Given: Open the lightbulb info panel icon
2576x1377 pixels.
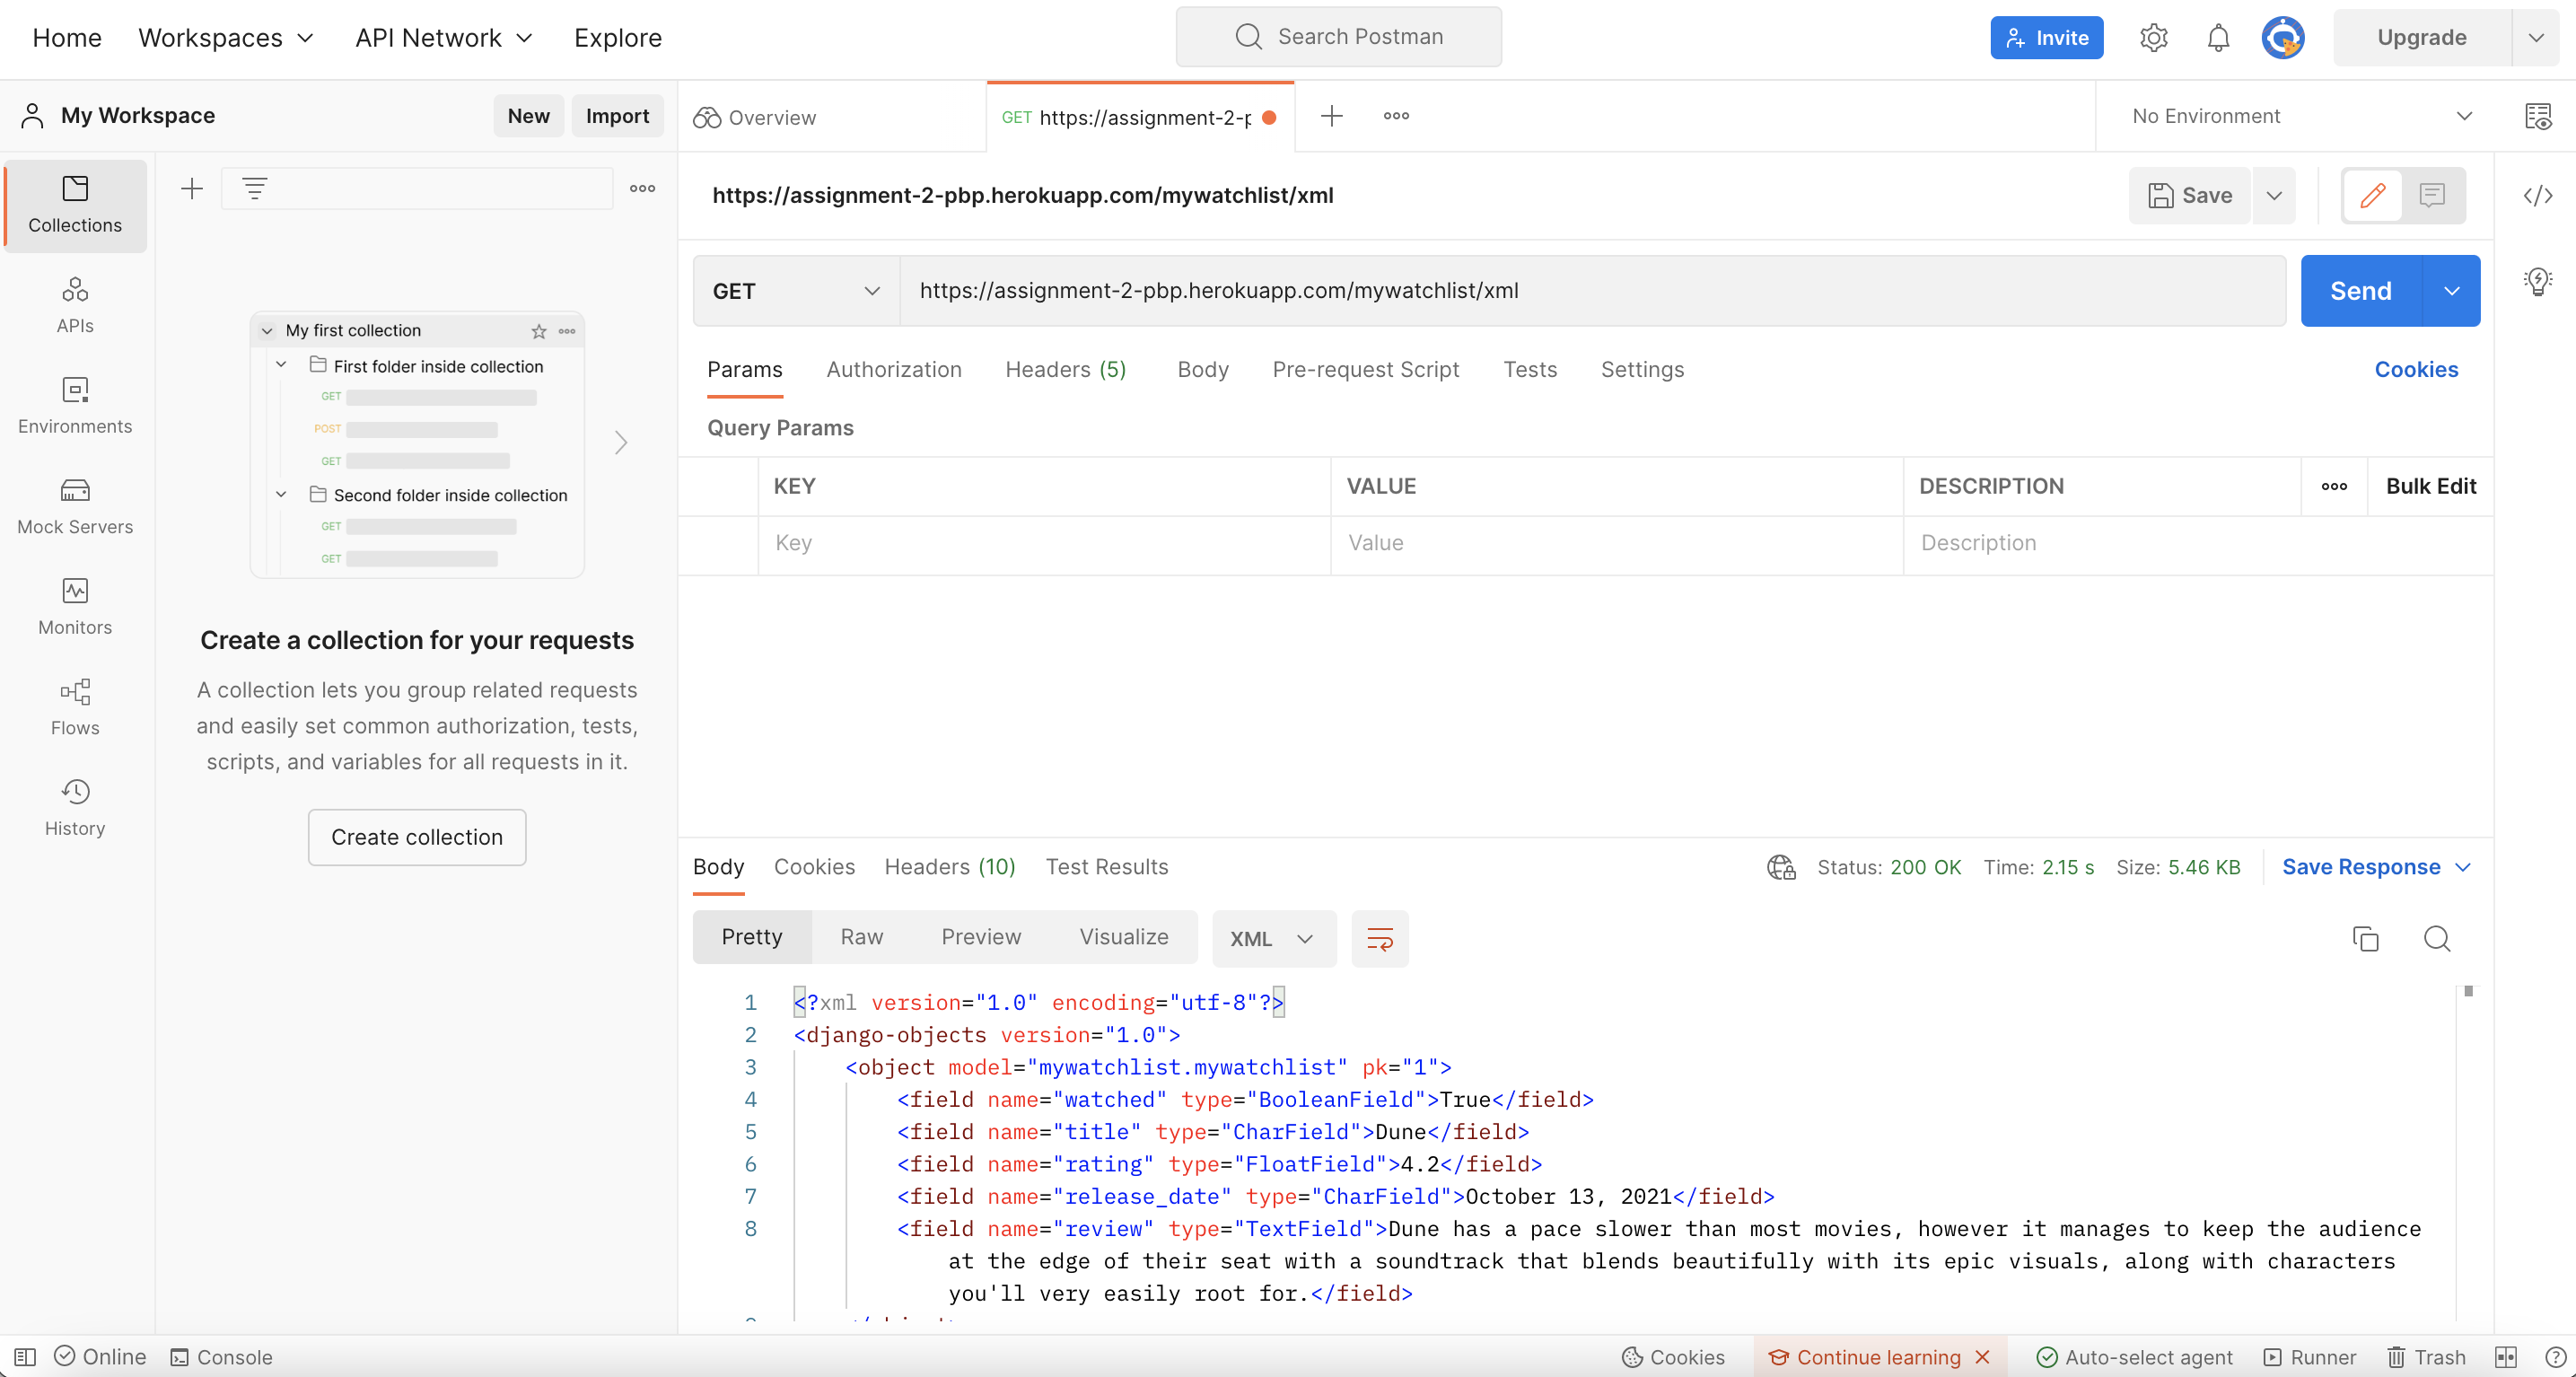Looking at the screenshot, I should (x=2538, y=281).
